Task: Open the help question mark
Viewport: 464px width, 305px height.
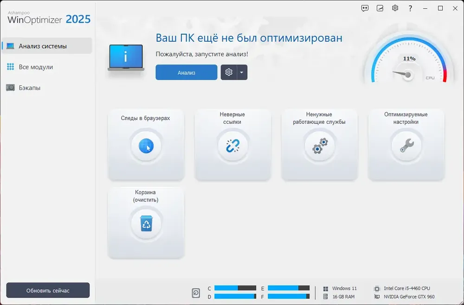Action: (x=410, y=8)
